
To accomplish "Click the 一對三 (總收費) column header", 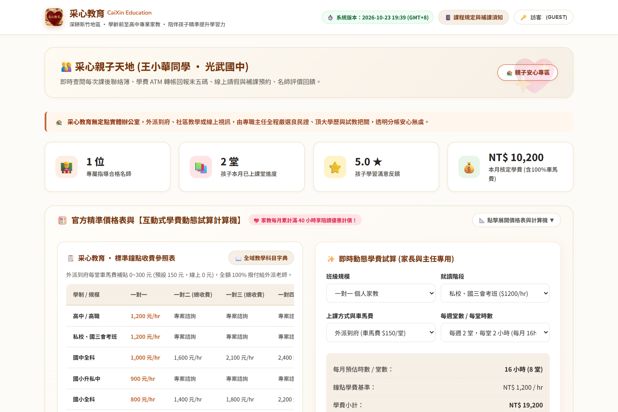I will (x=245, y=295).
